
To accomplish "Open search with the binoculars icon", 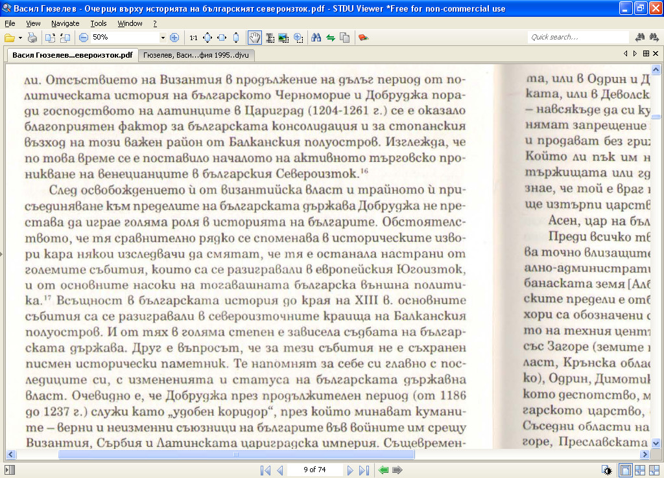I will [x=316, y=38].
